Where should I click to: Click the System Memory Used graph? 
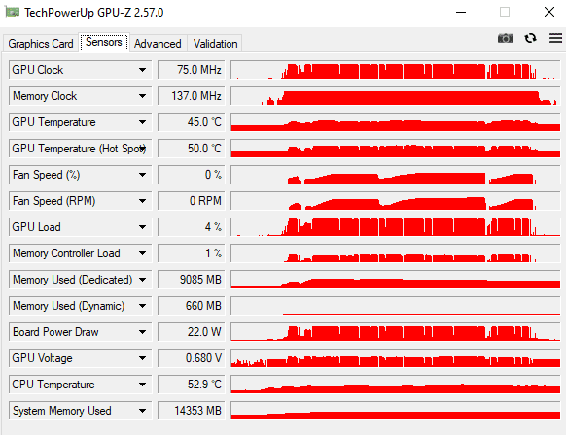[x=396, y=411]
